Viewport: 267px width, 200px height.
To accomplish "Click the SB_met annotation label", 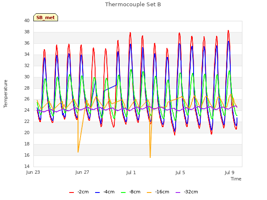I will pos(45,17).
